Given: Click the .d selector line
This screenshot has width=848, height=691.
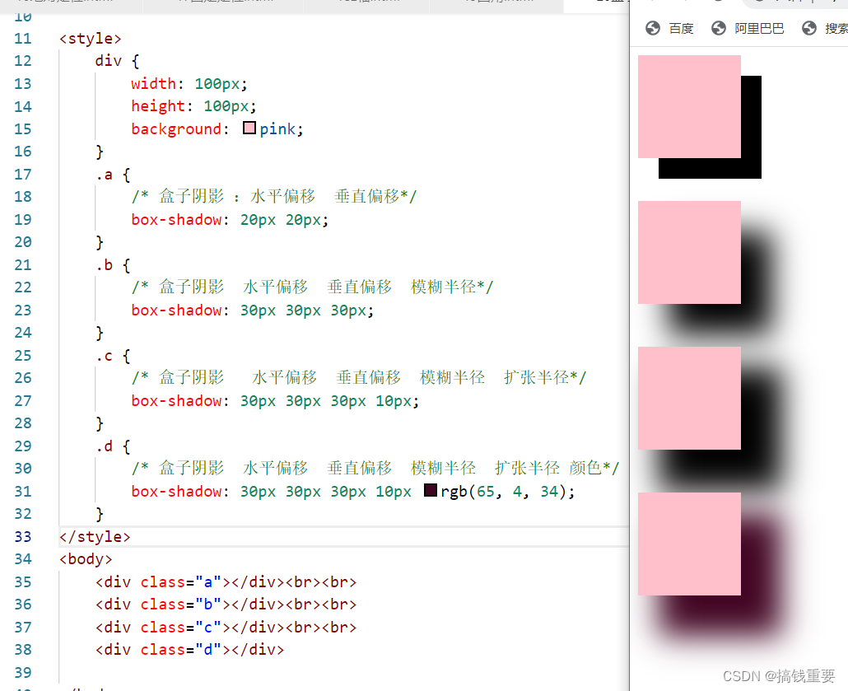Looking at the screenshot, I should pos(113,446).
